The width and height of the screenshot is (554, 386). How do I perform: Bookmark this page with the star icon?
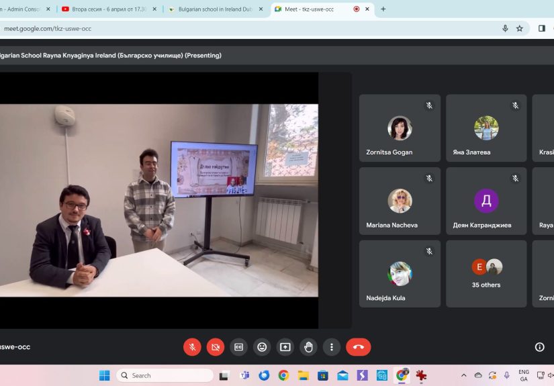click(x=519, y=28)
